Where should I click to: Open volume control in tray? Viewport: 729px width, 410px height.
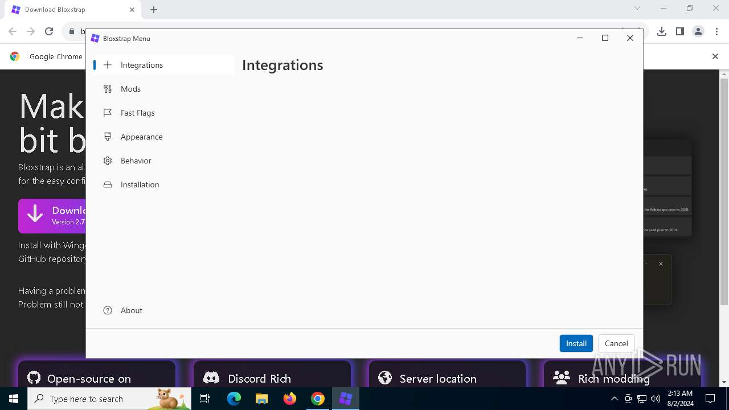click(x=656, y=399)
